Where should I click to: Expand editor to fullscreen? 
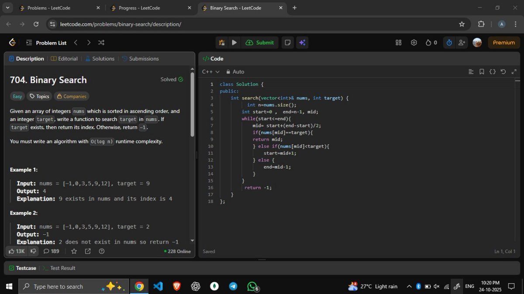coord(514,72)
